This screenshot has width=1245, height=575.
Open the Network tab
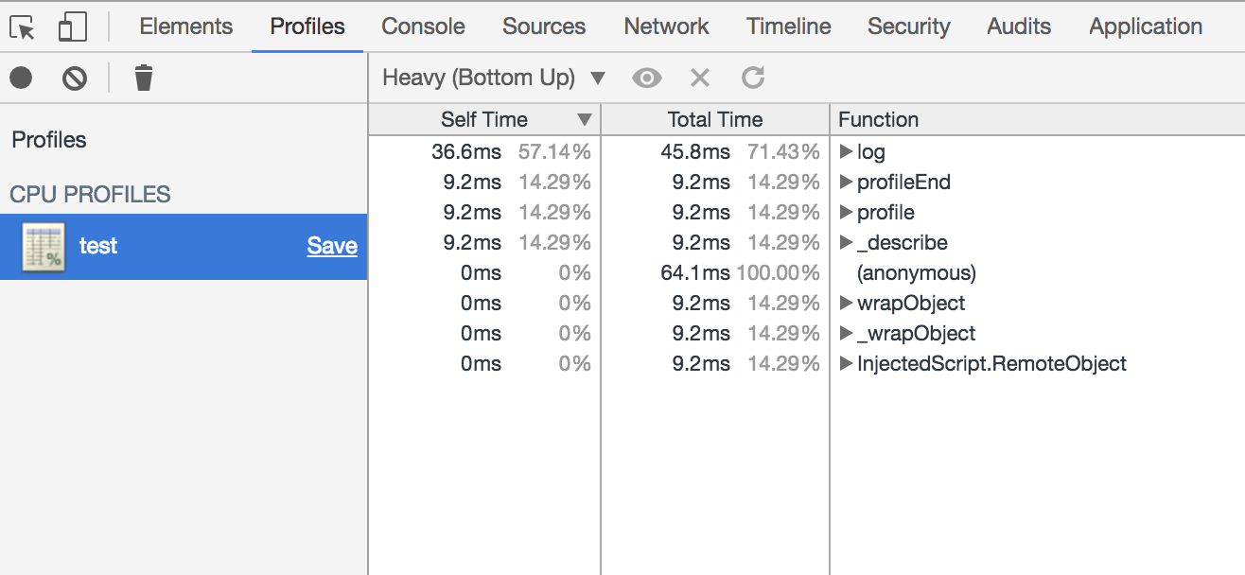tap(666, 26)
